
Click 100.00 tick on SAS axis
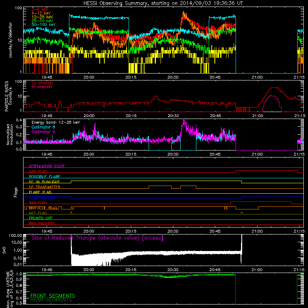point(15,235)
